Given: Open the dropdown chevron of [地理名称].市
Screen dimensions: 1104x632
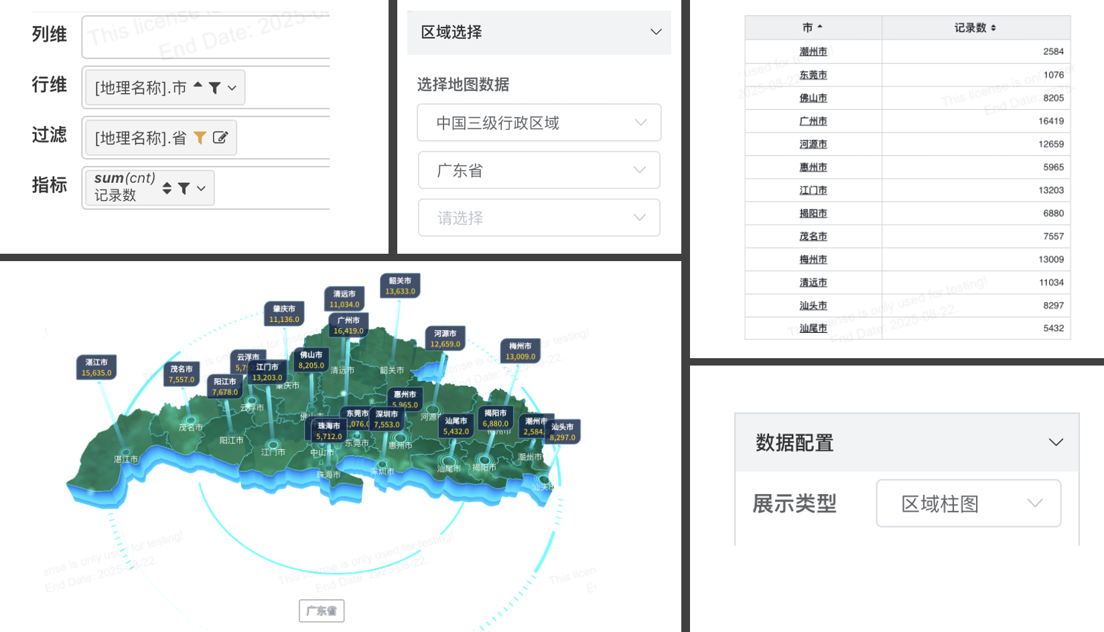Looking at the screenshot, I should [232, 88].
